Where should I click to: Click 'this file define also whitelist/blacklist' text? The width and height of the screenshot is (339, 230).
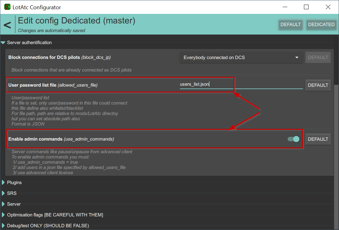pyautogui.click(x=47, y=108)
